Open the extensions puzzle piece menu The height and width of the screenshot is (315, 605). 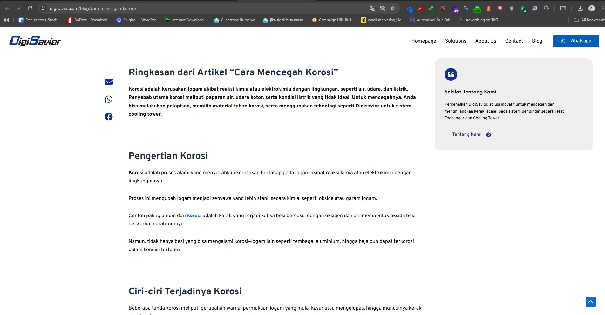click(x=547, y=8)
